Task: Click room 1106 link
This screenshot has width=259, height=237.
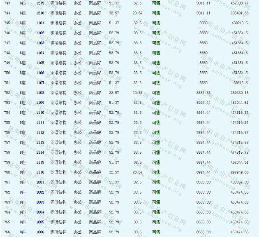Action: 40,73
